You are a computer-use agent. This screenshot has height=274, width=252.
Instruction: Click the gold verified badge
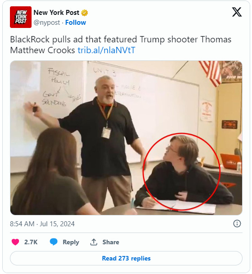pos(84,13)
